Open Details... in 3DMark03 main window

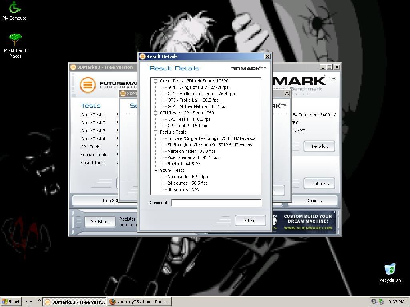319,146
